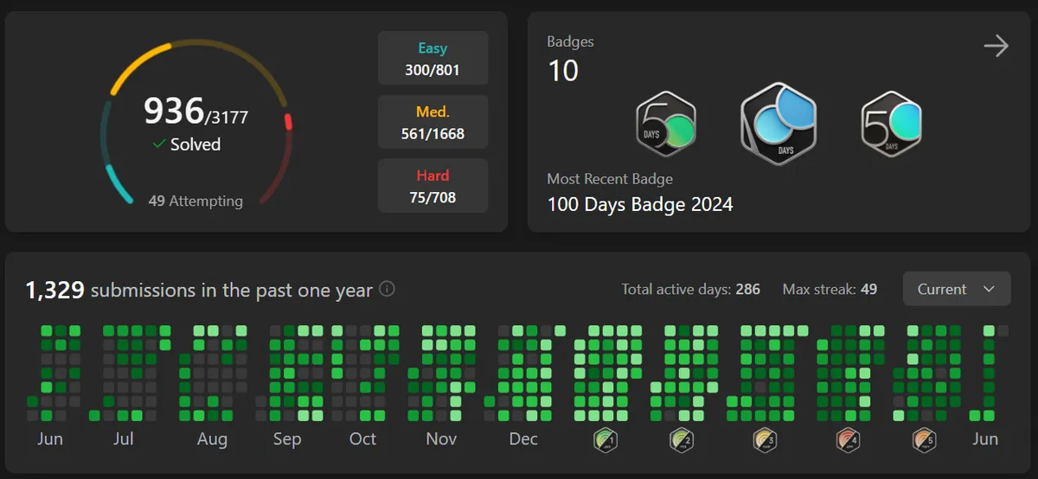Viewport: 1038px width, 479px height.
Task: Open the monthly badge numbered 1
Action: click(x=605, y=440)
